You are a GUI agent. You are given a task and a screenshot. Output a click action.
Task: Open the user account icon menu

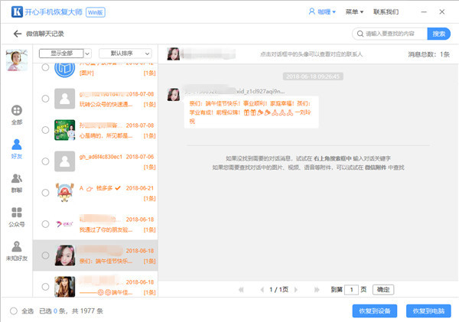[x=312, y=11]
